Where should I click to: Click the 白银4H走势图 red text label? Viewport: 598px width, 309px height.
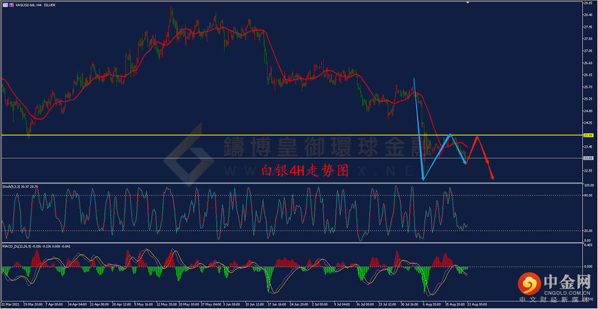click(x=305, y=171)
